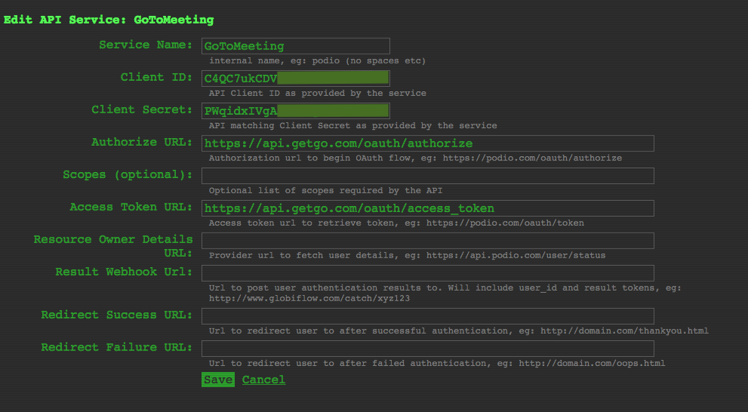Click the 'Authorize URL:' label

tap(142, 142)
